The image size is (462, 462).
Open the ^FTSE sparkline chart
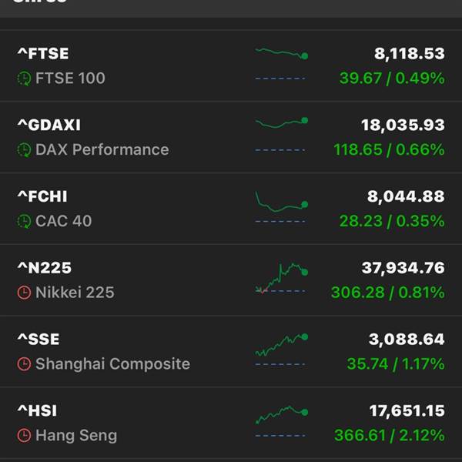point(281,64)
